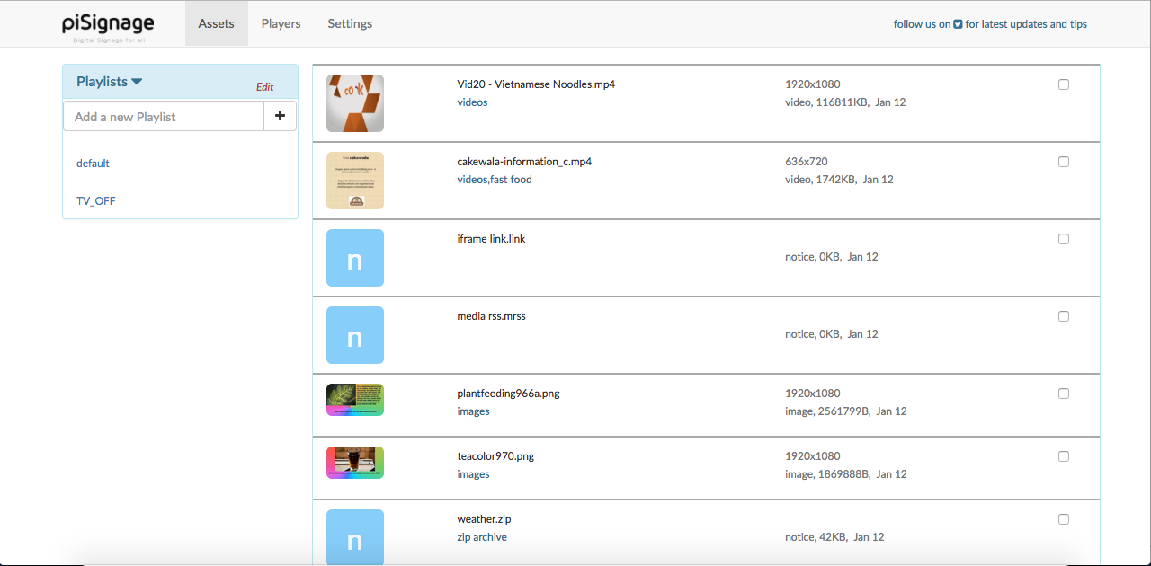
Task: Click the Edit link in Playlists panel
Action: pos(264,87)
